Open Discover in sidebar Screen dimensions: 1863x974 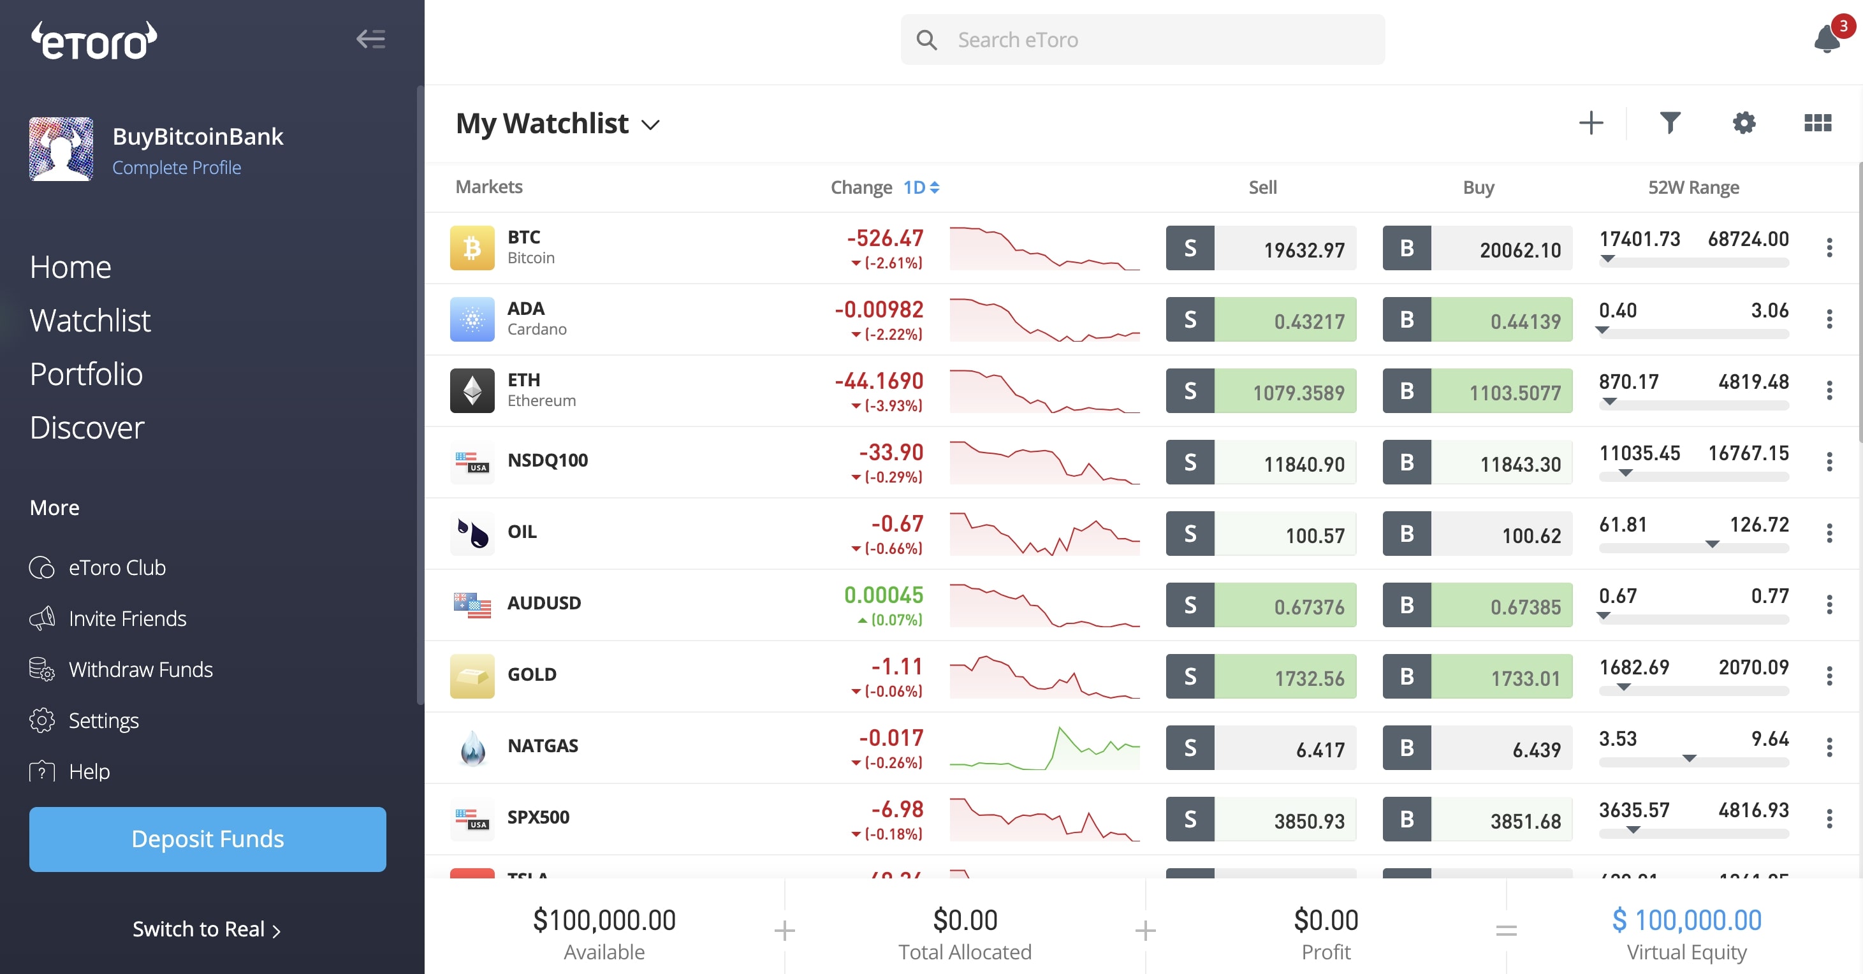87,428
